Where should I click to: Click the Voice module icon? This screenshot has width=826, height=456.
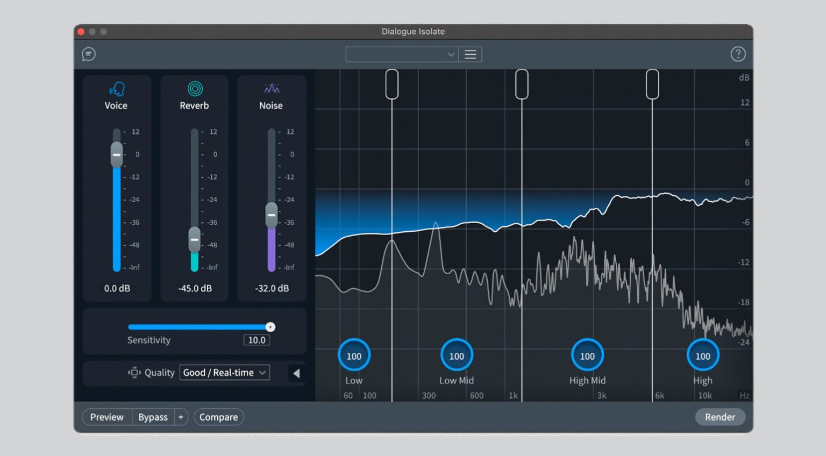(x=116, y=88)
